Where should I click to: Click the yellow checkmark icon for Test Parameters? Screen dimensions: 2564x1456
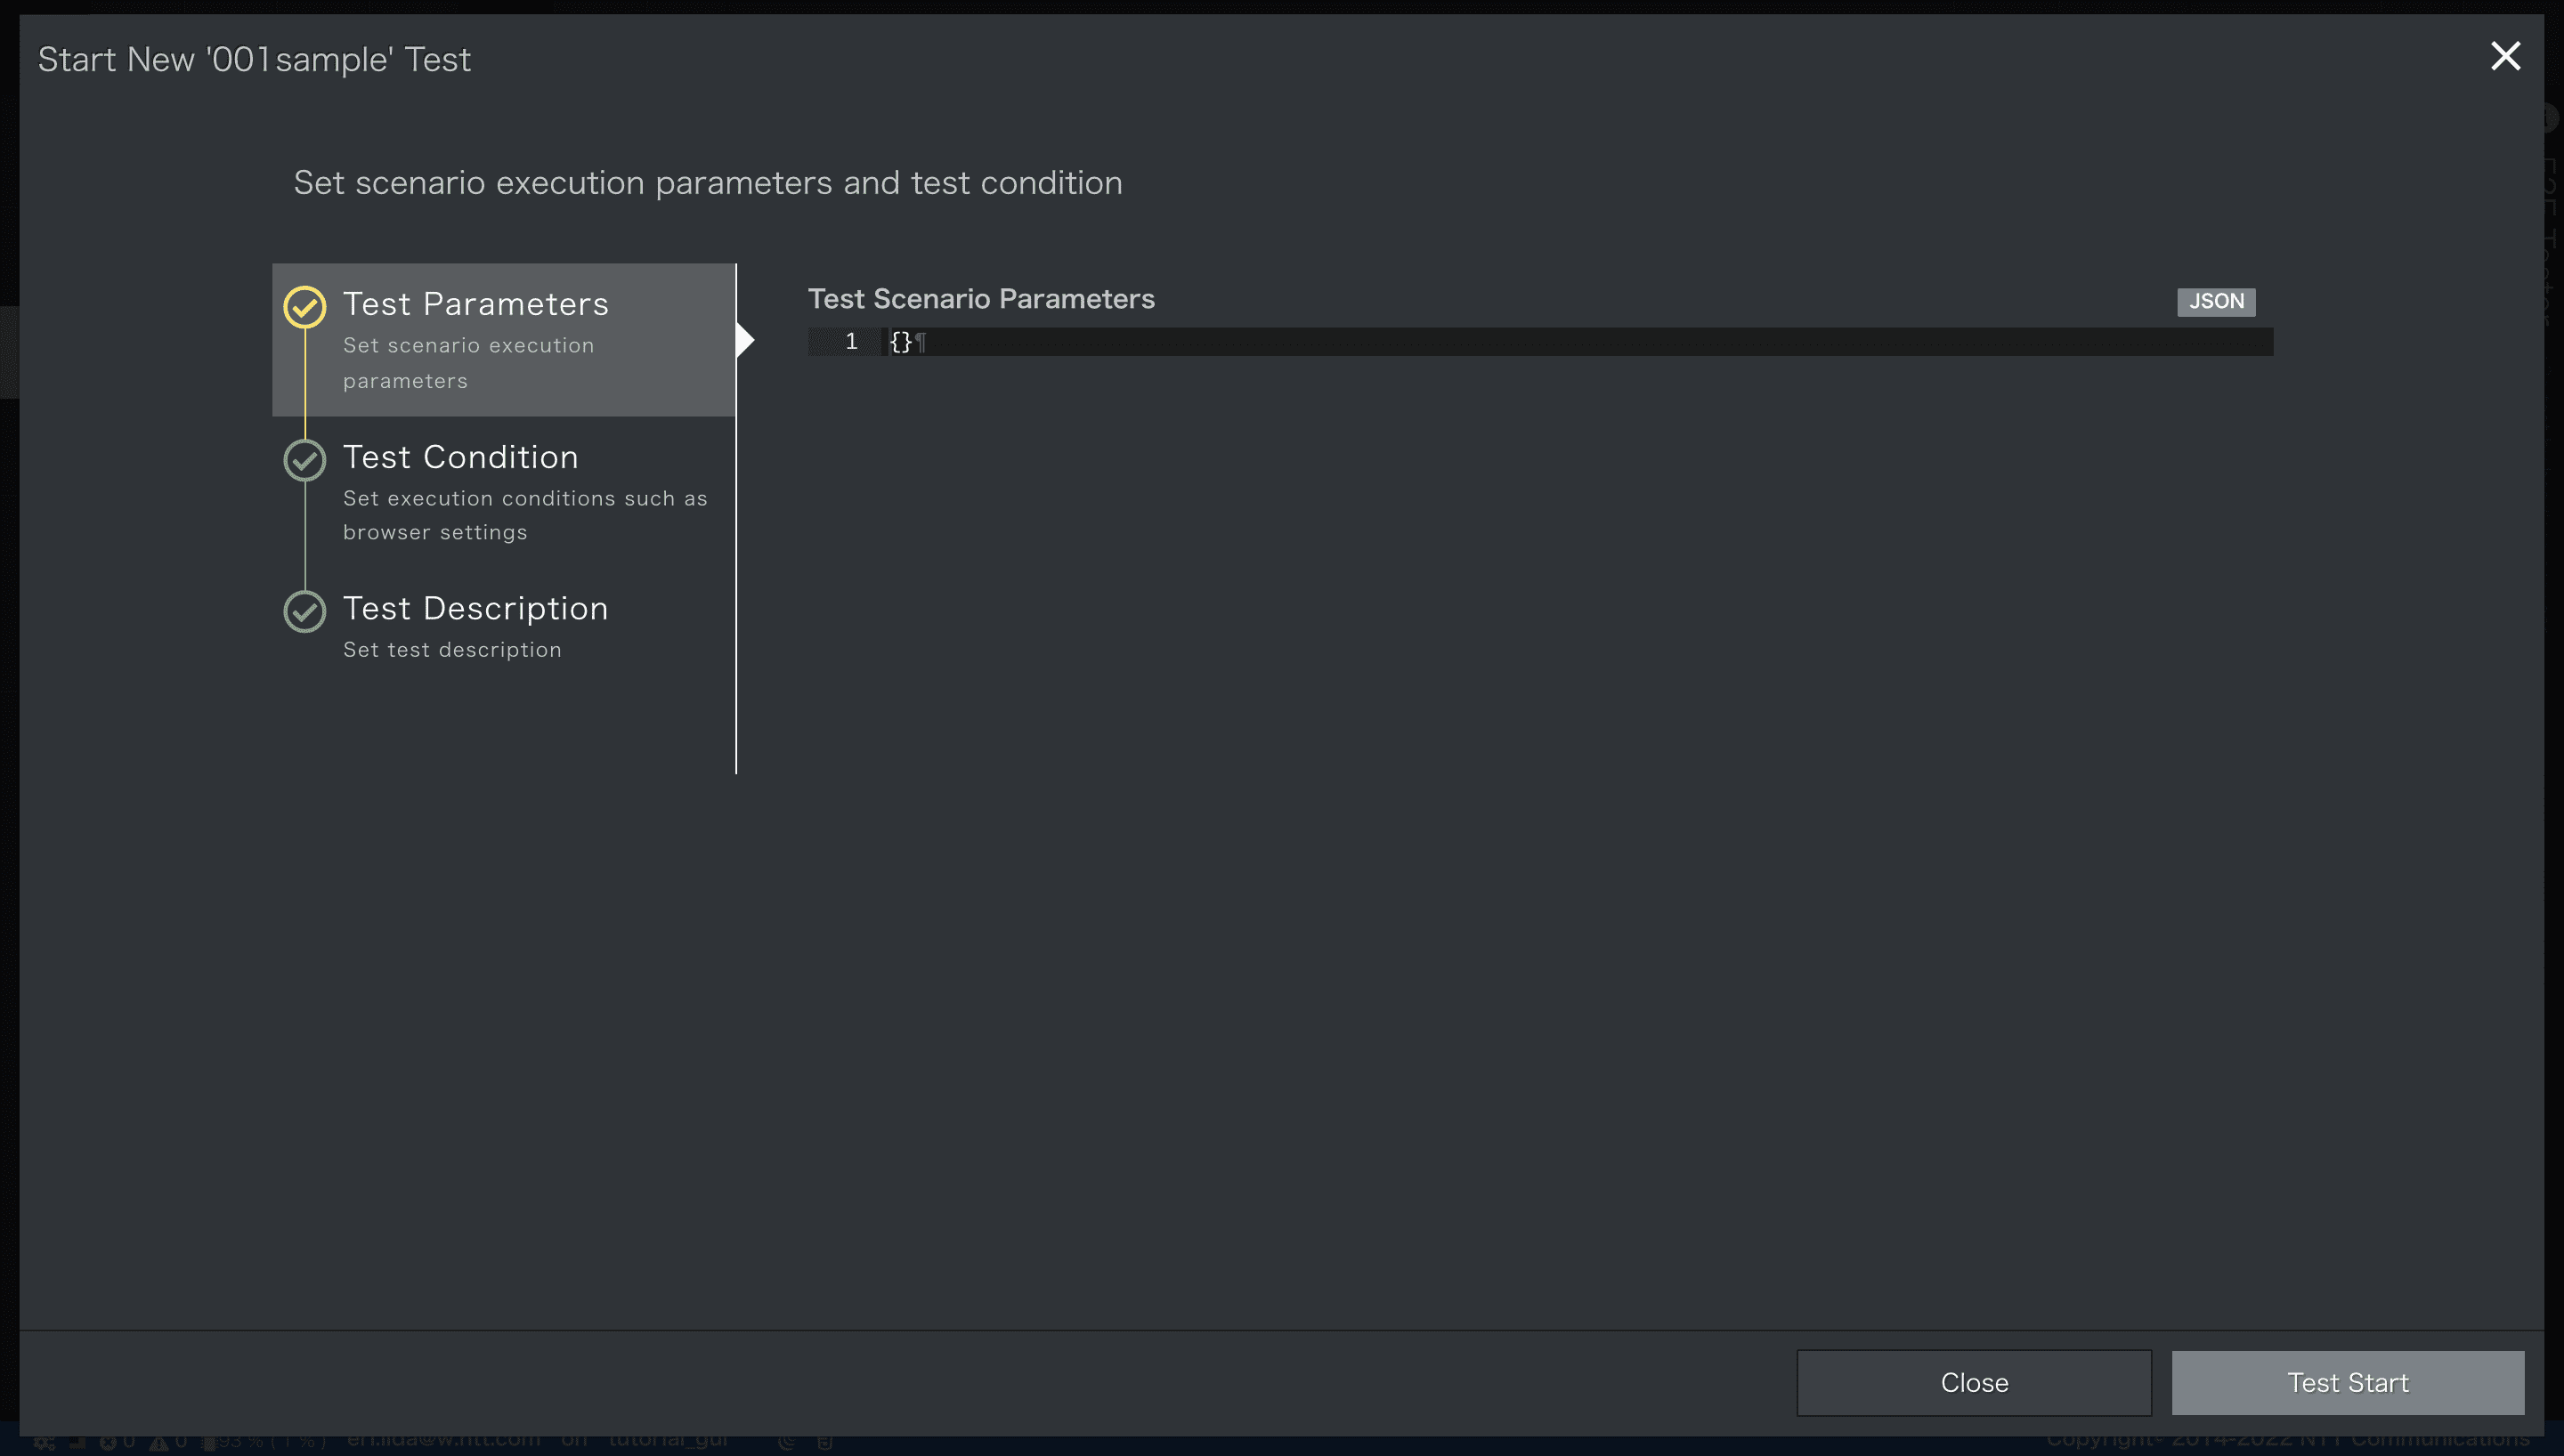click(305, 307)
